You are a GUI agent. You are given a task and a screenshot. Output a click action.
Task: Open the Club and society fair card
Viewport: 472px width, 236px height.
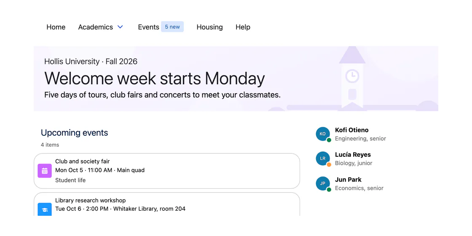point(167,171)
